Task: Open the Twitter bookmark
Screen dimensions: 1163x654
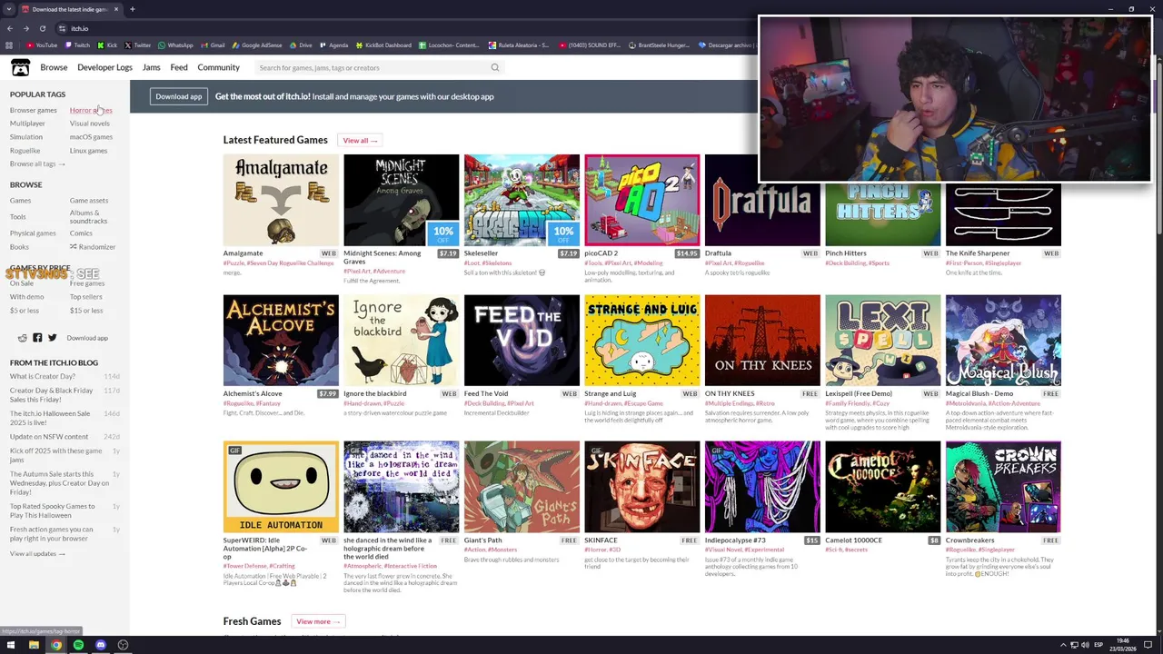Action: pyautogui.click(x=137, y=45)
